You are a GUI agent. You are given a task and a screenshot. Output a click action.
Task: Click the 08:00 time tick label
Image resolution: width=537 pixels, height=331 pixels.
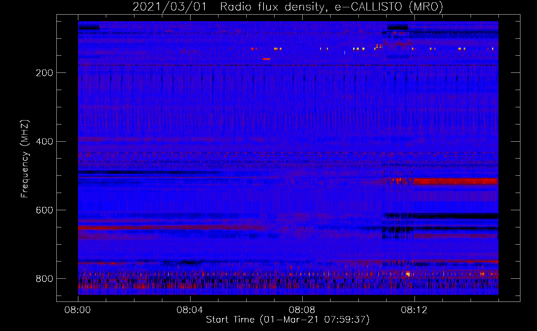pos(78,310)
